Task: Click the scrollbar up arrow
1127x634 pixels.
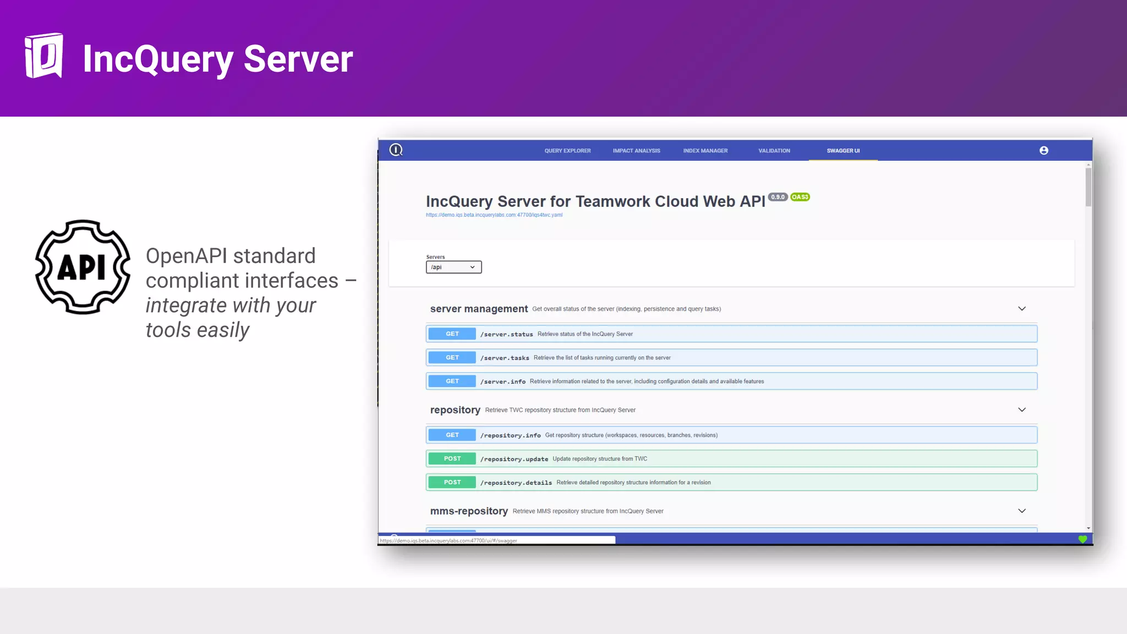Action: point(1088,165)
